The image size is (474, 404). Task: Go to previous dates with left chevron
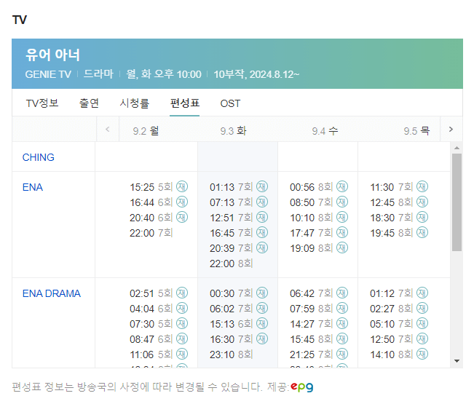108,130
